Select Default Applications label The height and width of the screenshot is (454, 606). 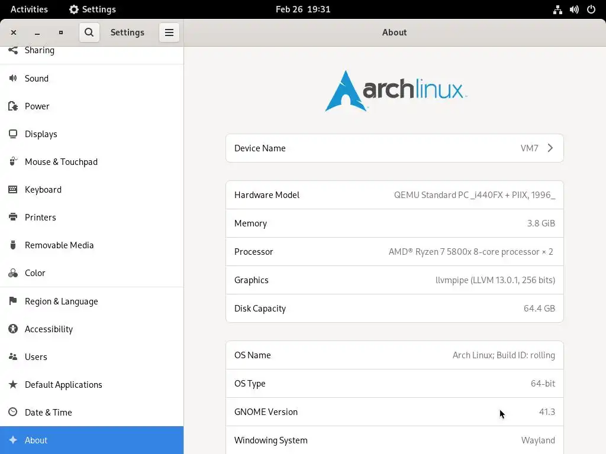tap(63, 384)
